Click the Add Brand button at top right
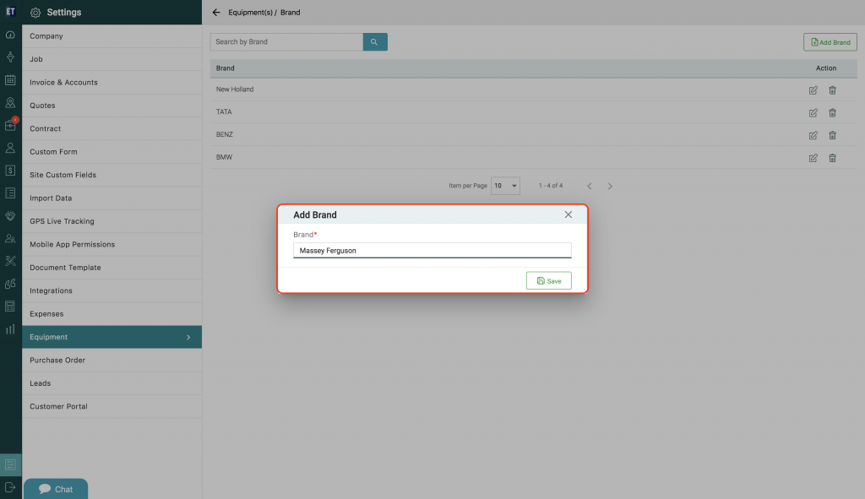 (x=830, y=42)
